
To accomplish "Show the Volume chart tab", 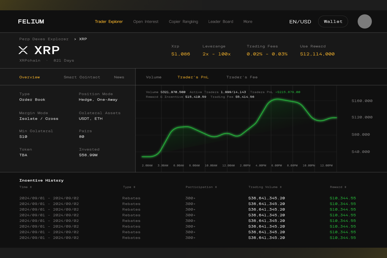I will [x=154, y=77].
